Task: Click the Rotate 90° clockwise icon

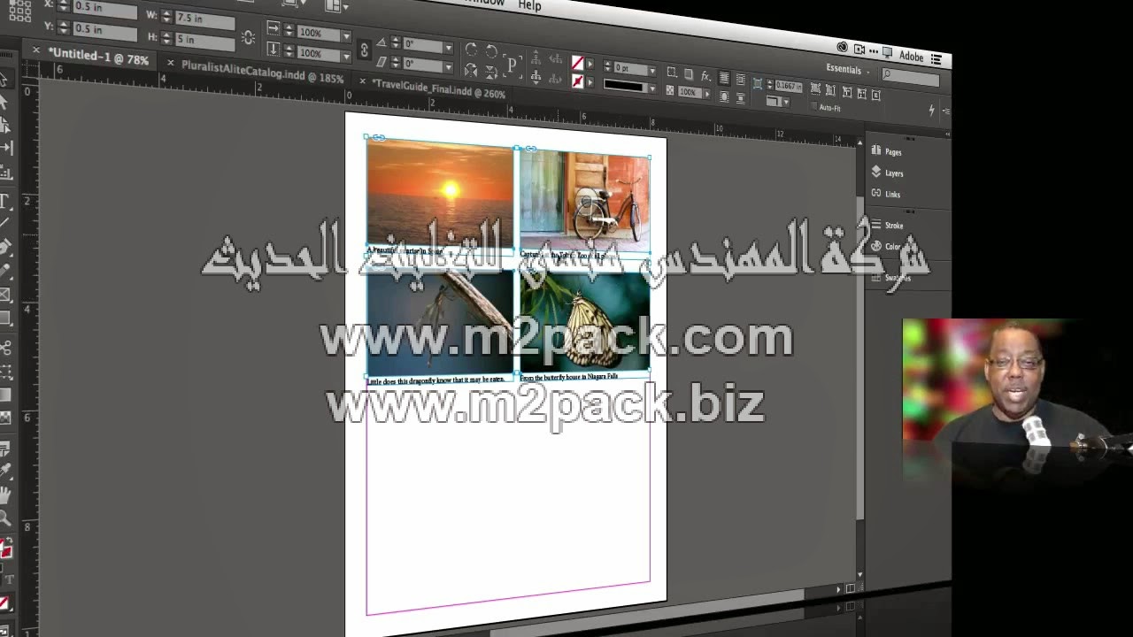Action: (471, 50)
